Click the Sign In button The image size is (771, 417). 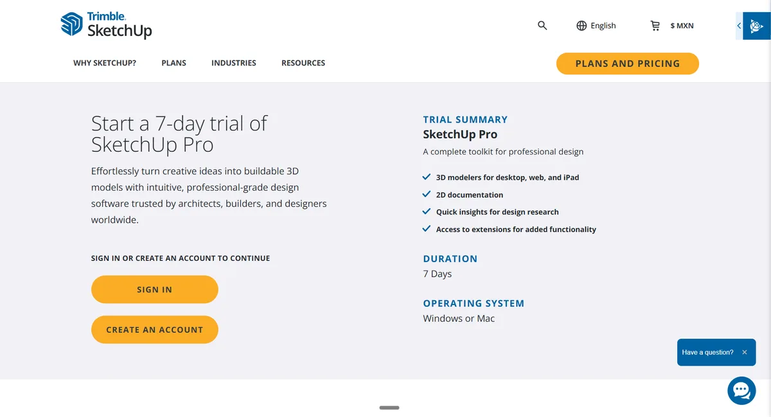pyautogui.click(x=155, y=290)
